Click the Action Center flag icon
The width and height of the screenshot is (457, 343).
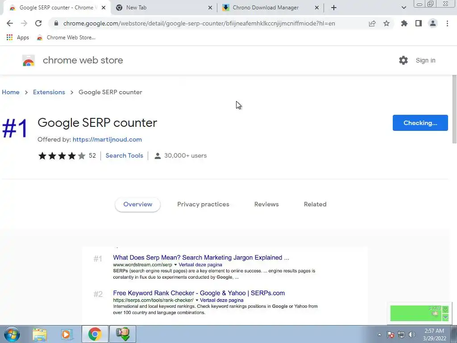coord(391,335)
